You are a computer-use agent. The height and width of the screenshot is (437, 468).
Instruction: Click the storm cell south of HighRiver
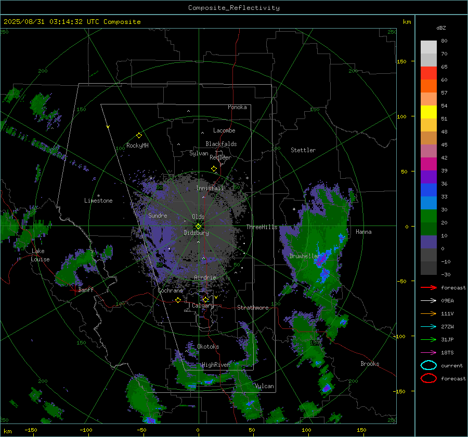(x=207, y=382)
